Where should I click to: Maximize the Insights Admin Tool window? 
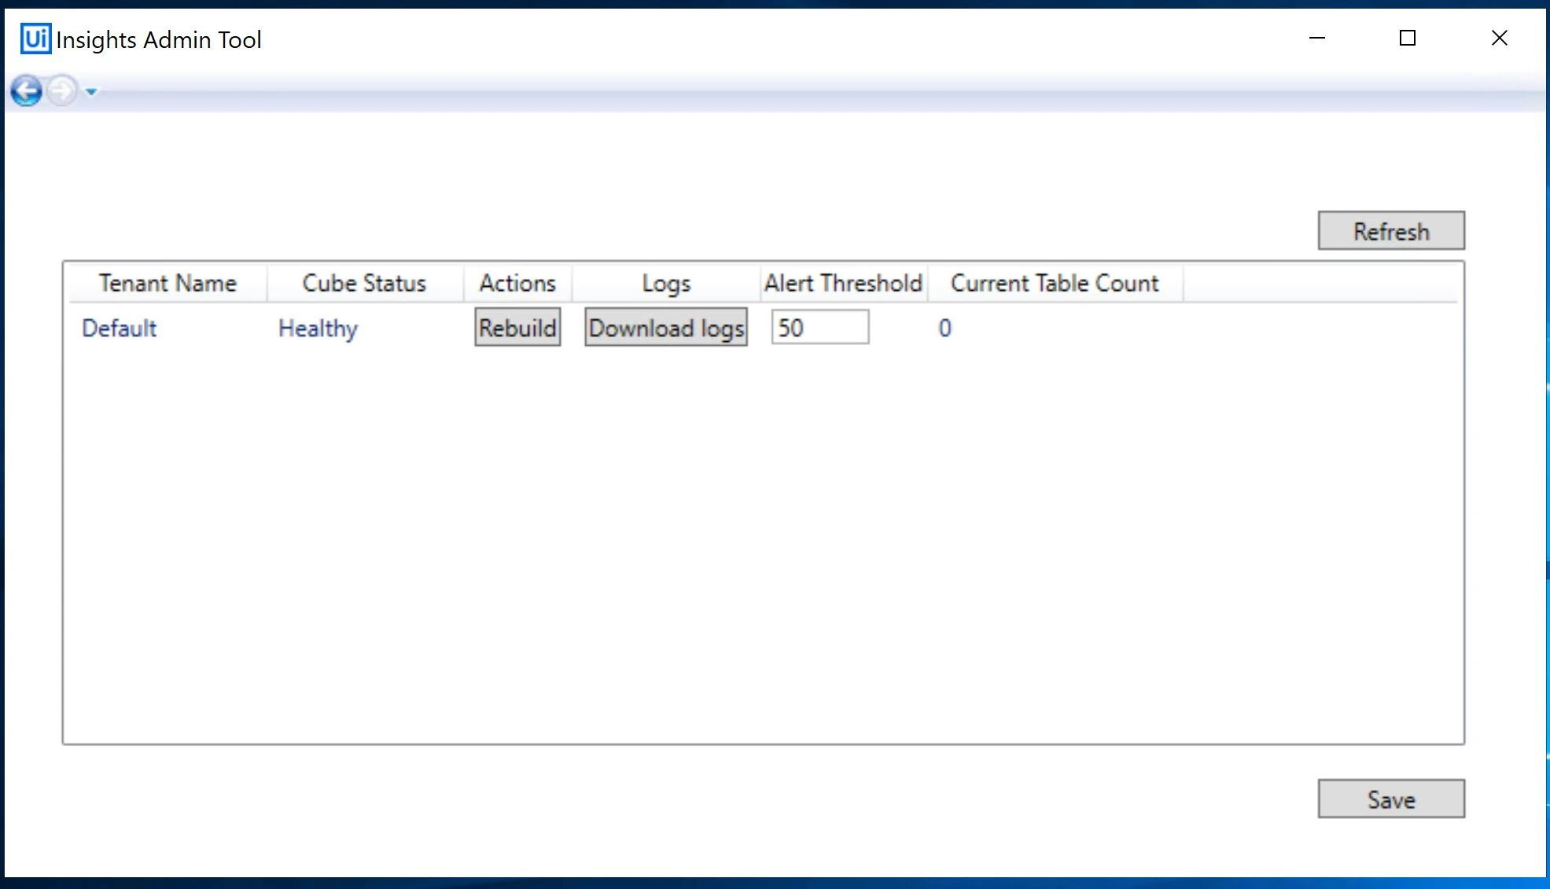(x=1408, y=38)
